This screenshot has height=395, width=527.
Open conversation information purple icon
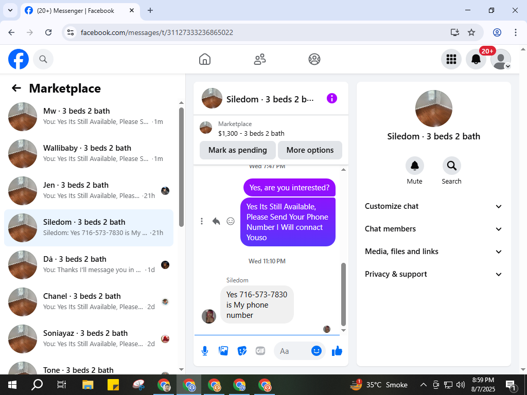click(332, 98)
